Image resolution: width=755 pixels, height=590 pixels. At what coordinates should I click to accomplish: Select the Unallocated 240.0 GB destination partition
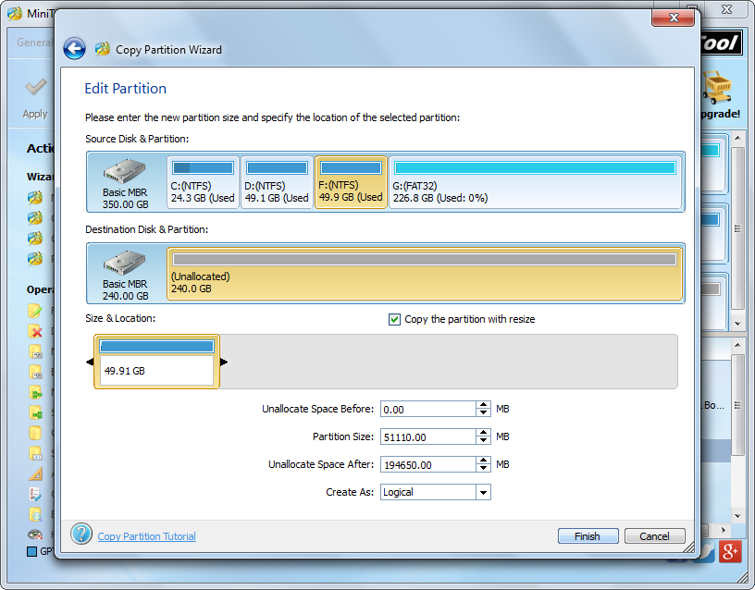(x=425, y=274)
